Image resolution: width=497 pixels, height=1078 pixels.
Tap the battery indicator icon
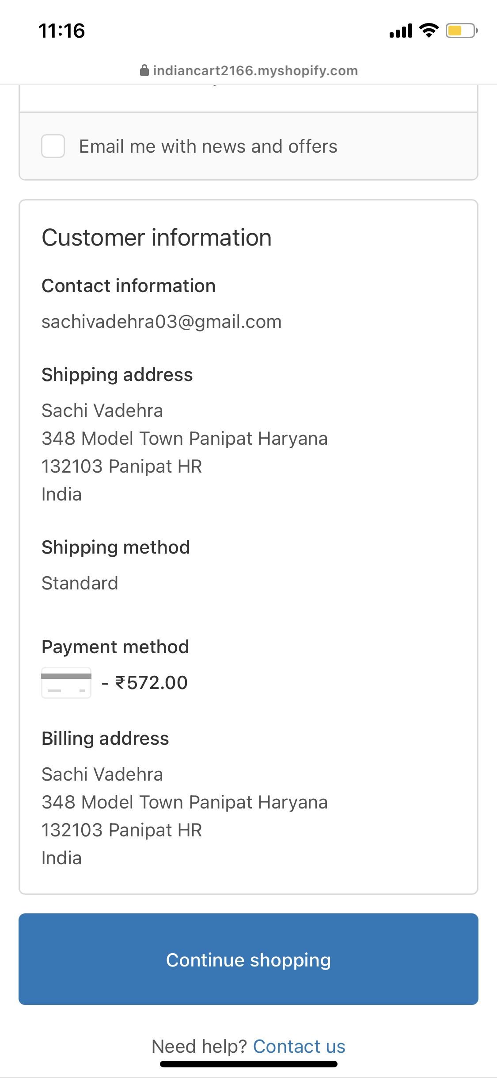[461, 31]
